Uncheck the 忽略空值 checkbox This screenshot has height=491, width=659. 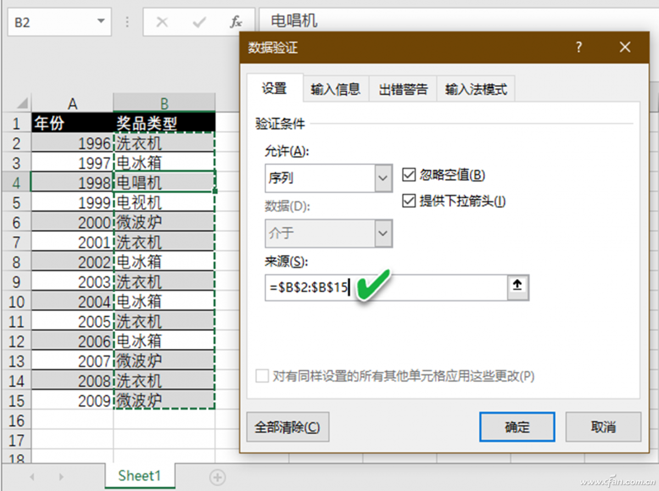[409, 175]
